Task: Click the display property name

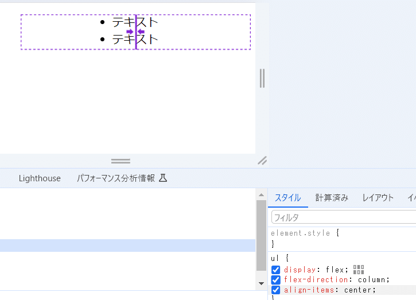Action: [x=300, y=270]
